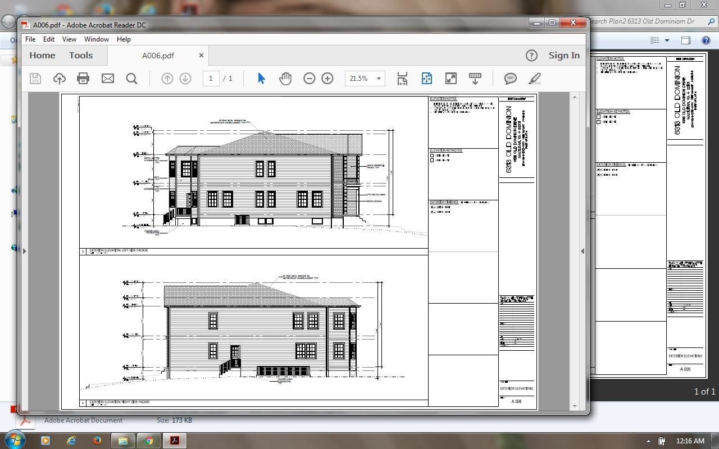This screenshot has height=449, width=719.
Task: Open the Edit menu
Action: click(49, 39)
